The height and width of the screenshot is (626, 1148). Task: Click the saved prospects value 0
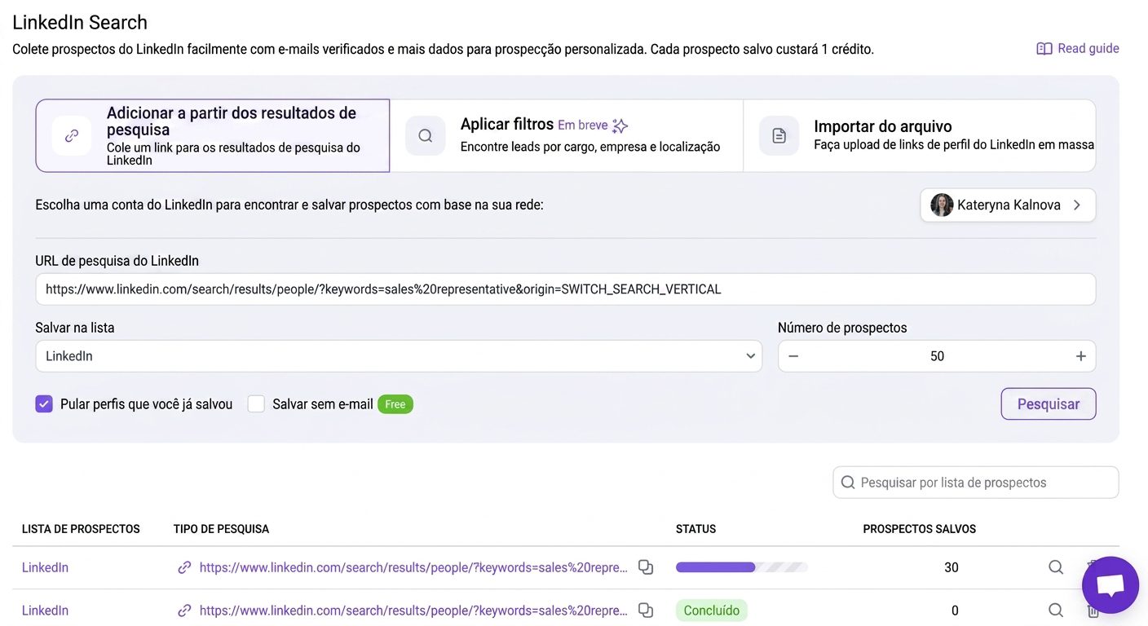(x=955, y=611)
